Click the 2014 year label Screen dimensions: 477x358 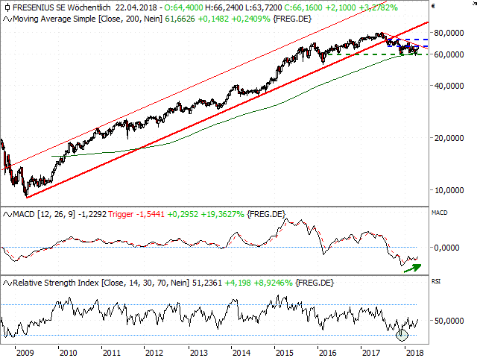pyautogui.click(x=241, y=353)
